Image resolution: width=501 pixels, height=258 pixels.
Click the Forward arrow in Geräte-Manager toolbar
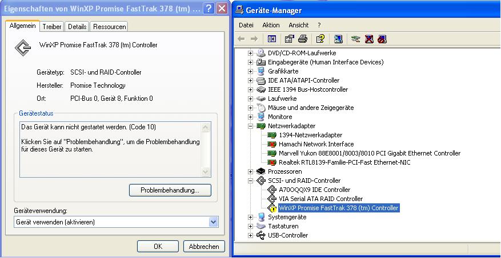click(x=254, y=39)
